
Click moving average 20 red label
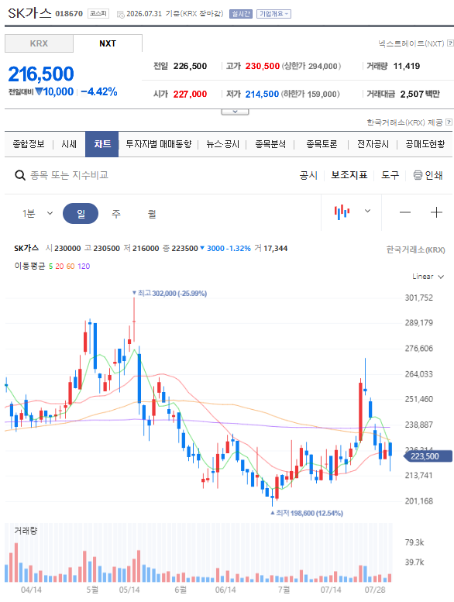(60, 267)
